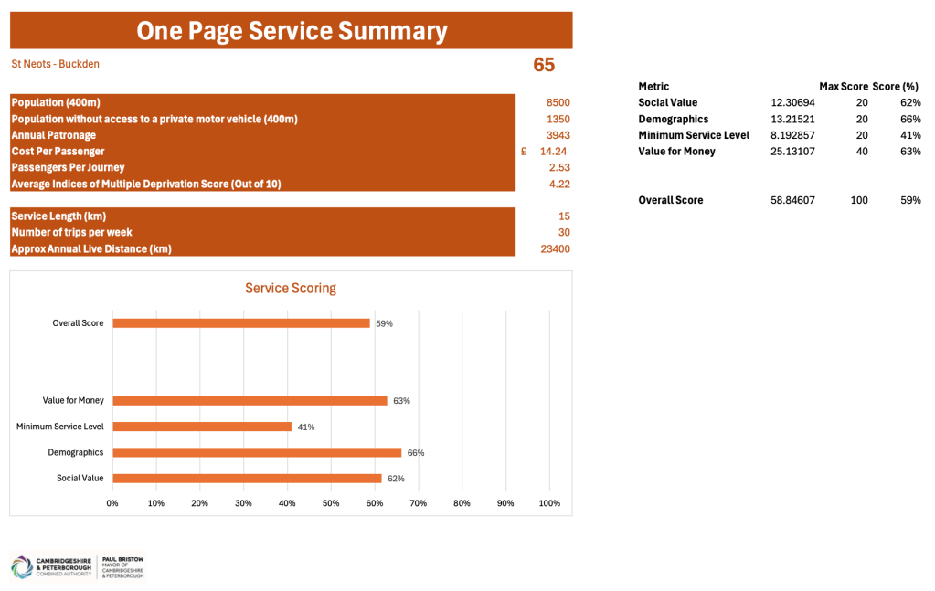Click the Cambridgeshire & Peterborough Combined Authority logo
Viewport: 935px width, 591px height.
(53, 566)
